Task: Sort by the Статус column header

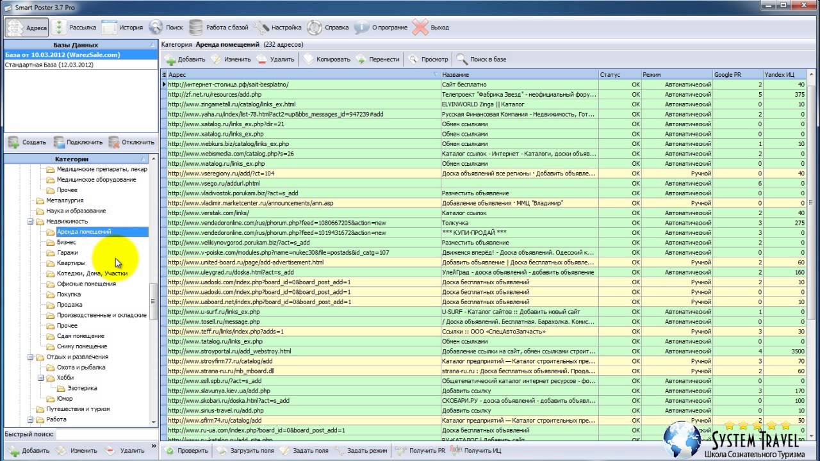Action: [x=619, y=75]
